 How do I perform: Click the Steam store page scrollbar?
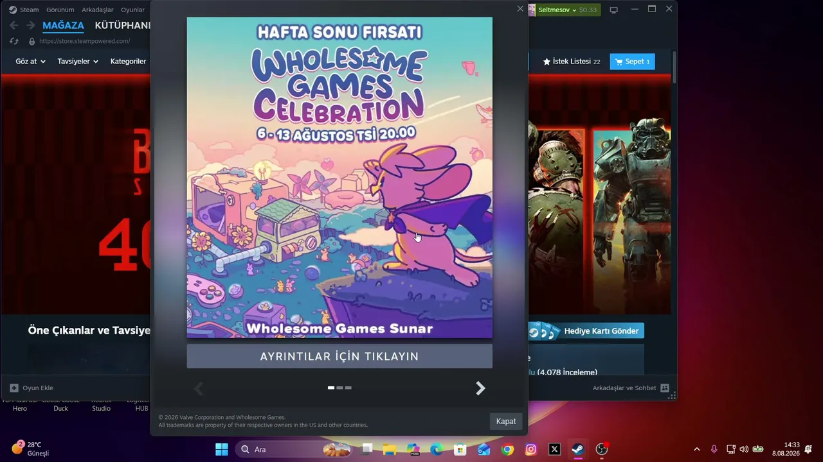click(674, 67)
